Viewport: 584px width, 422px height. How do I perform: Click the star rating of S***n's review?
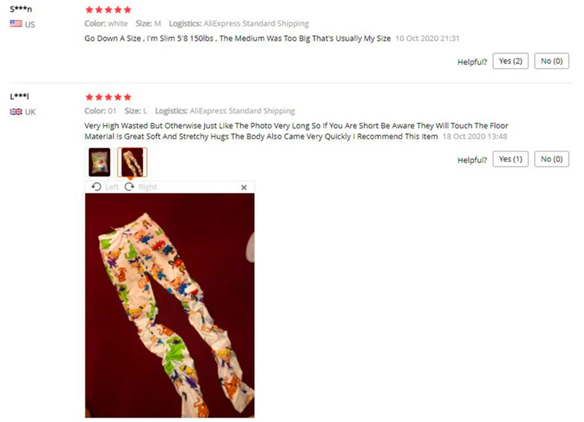pyautogui.click(x=109, y=10)
